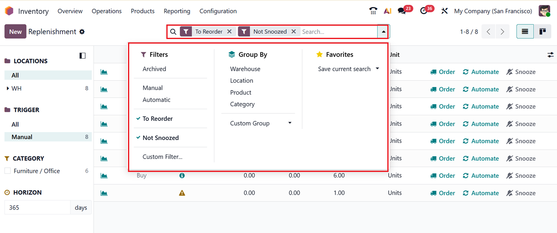Remove the To Reorder search facet

(x=229, y=32)
